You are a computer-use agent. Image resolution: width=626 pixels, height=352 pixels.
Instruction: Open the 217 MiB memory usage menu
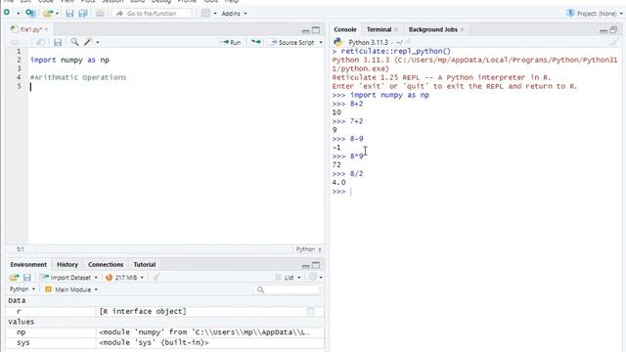point(124,277)
